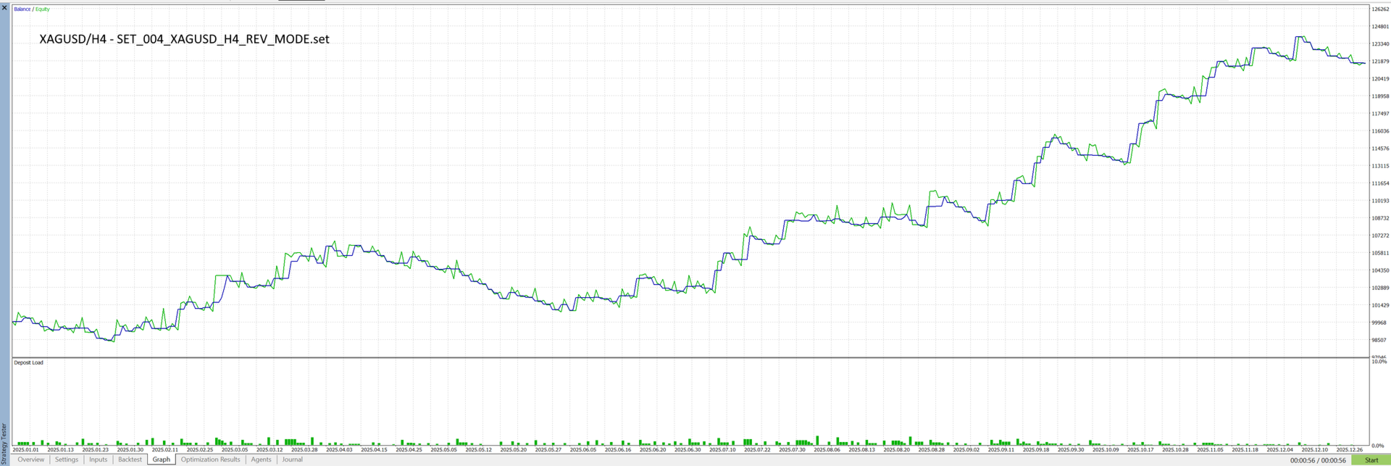Open the Optimization Results tab
This screenshot has height=466, width=1391.
coord(210,459)
